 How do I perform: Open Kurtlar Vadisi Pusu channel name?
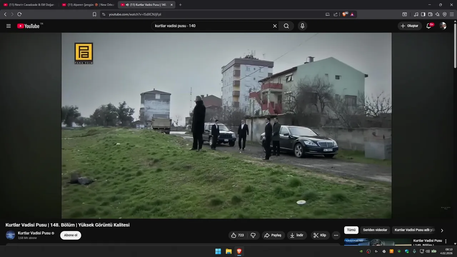34,233
